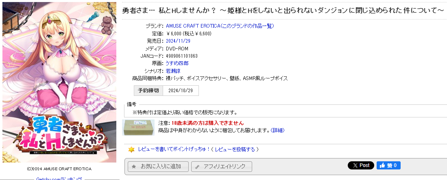Click the 予約締切 header cell
Image resolution: width=447 pixels, height=180 pixels.
pyautogui.click(x=148, y=91)
